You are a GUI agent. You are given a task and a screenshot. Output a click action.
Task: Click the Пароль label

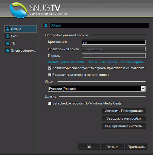point(54,56)
